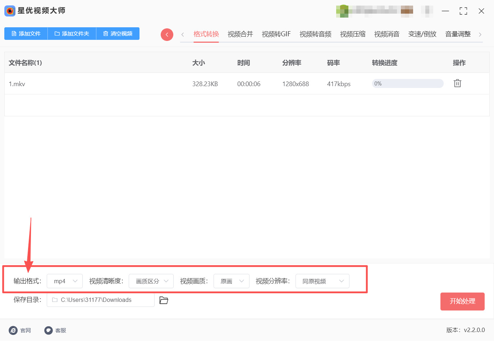This screenshot has height=341, width=494.
Task: Open the 视频分辨率 同原视频 dropdown
Action: click(x=322, y=281)
